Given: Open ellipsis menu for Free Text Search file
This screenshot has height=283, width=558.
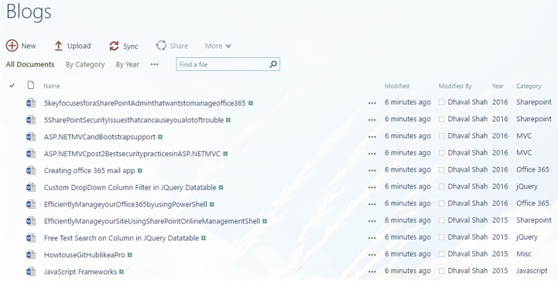Looking at the screenshot, I should [372, 238].
